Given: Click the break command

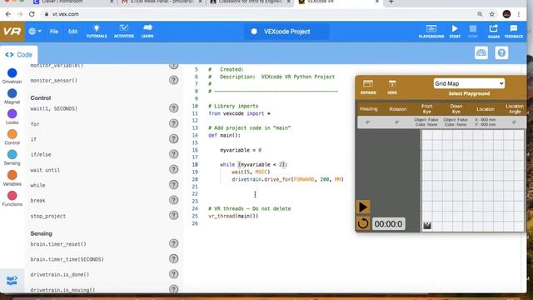Looking at the screenshot, I should tap(37, 200).
